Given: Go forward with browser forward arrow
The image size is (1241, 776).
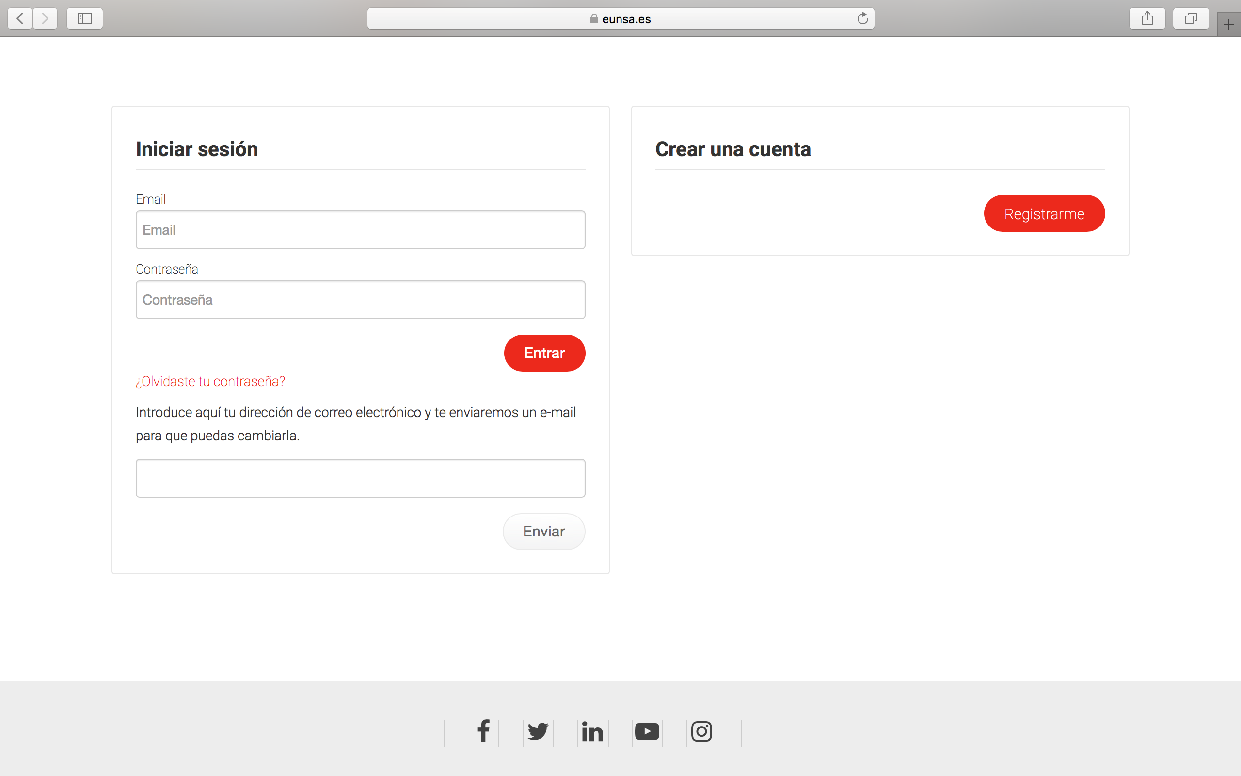Looking at the screenshot, I should 45,19.
